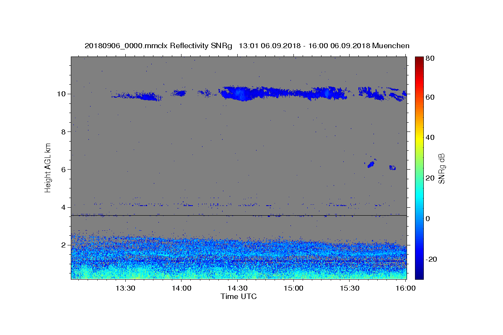Click the 14:00 time tick label

pyautogui.click(x=181, y=288)
